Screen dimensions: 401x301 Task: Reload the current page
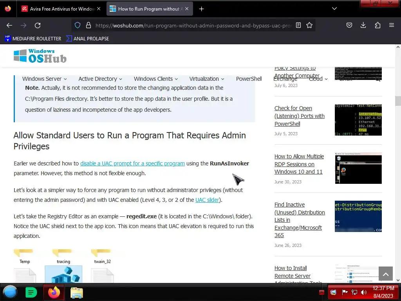(38, 25)
